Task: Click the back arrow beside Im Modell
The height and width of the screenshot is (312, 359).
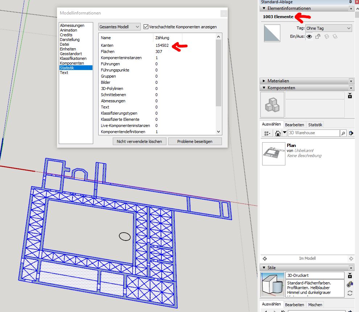Action: click(x=265, y=259)
